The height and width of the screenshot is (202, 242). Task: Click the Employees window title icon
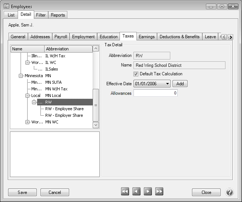[6, 7]
